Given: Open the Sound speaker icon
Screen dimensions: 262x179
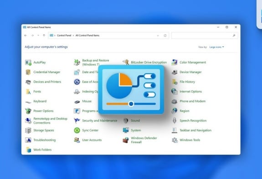Looking at the screenshot, I should click(126, 120).
